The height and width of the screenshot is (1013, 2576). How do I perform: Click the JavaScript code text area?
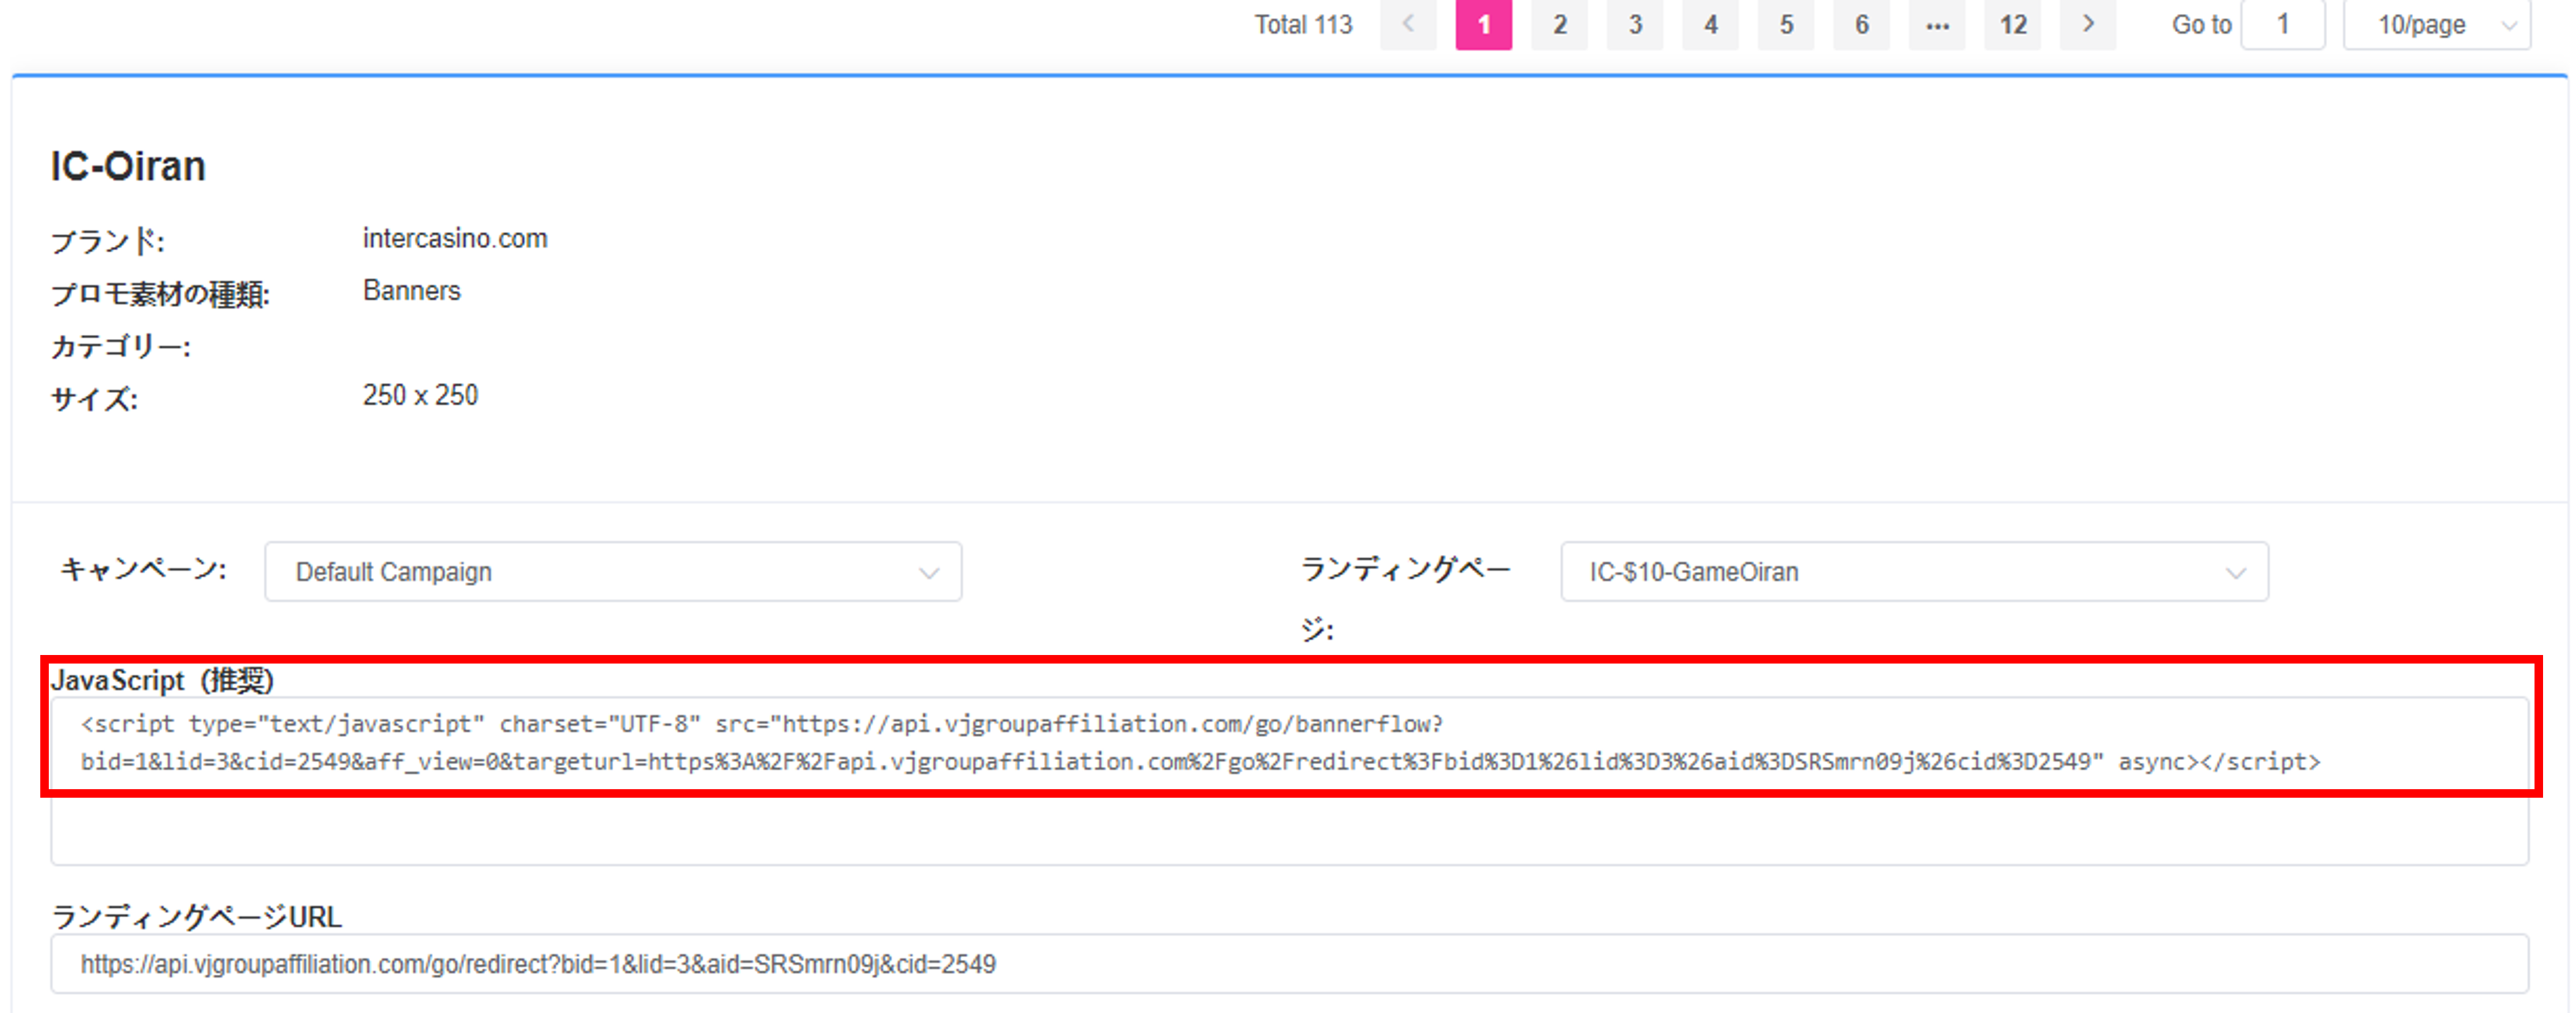pos(1289,781)
